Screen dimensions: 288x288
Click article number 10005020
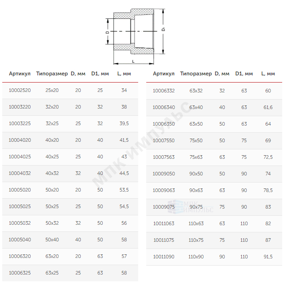[20, 190]
